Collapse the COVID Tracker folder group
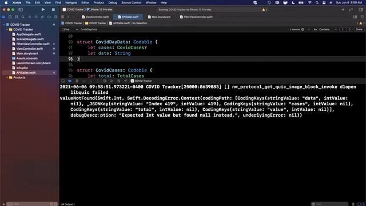 click(7, 29)
